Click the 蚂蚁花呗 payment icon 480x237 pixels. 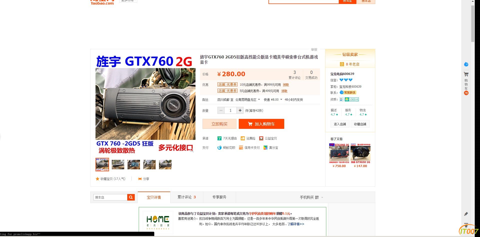coord(219,148)
